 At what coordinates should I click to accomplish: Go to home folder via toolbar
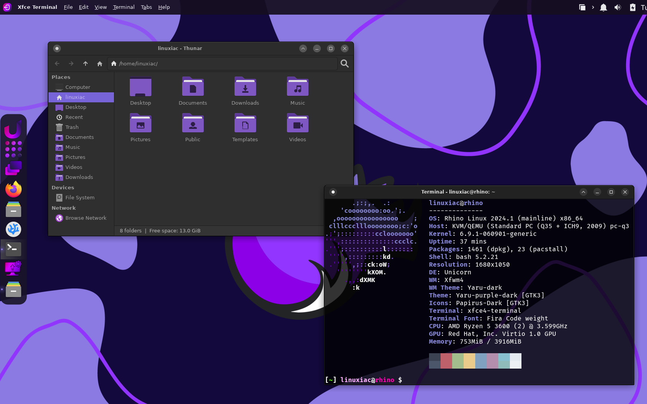(100, 63)
